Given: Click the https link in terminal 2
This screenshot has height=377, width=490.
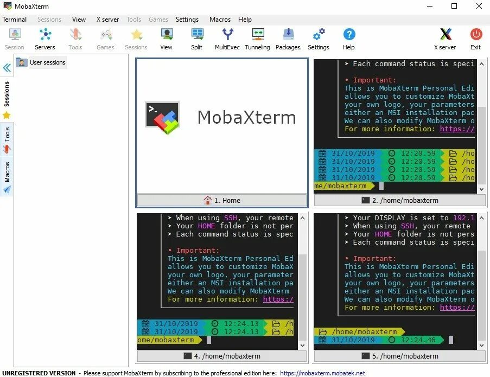Looking at the screenshot, I should pos(457,129).
